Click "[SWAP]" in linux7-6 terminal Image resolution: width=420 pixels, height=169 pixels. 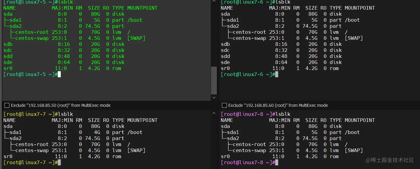pos(354,38)
